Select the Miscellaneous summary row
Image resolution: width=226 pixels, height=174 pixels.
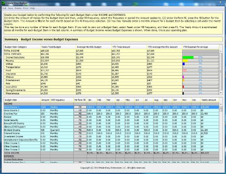112,93
